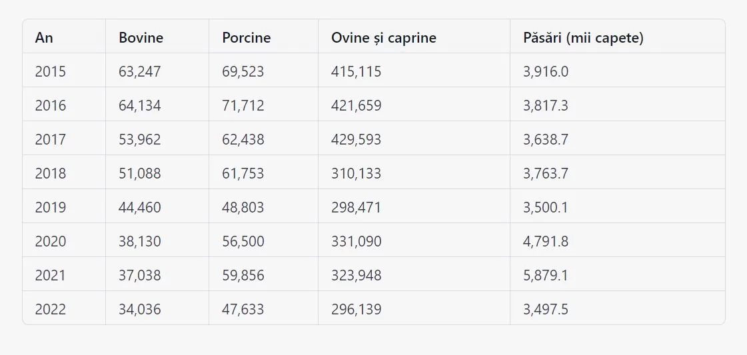
Task: Select bovine value 44,460
Action: (140, 207)
